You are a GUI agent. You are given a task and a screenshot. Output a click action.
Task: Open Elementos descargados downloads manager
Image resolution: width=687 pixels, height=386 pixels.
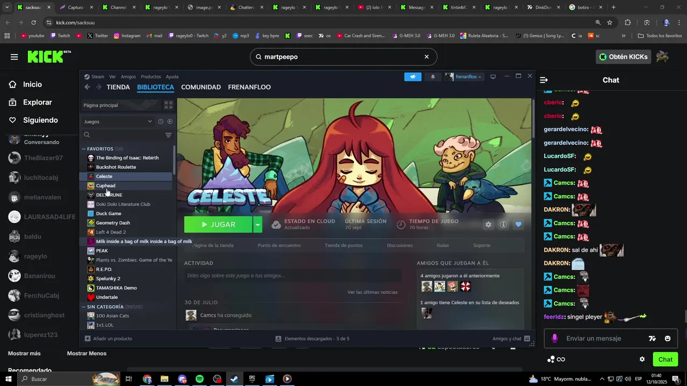(312, 339)
